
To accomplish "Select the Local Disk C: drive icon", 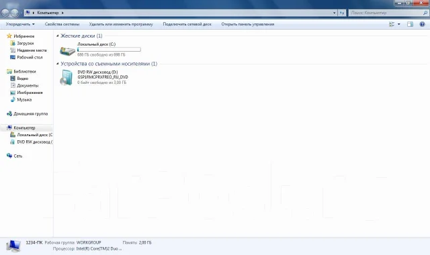I will point(67,50).
